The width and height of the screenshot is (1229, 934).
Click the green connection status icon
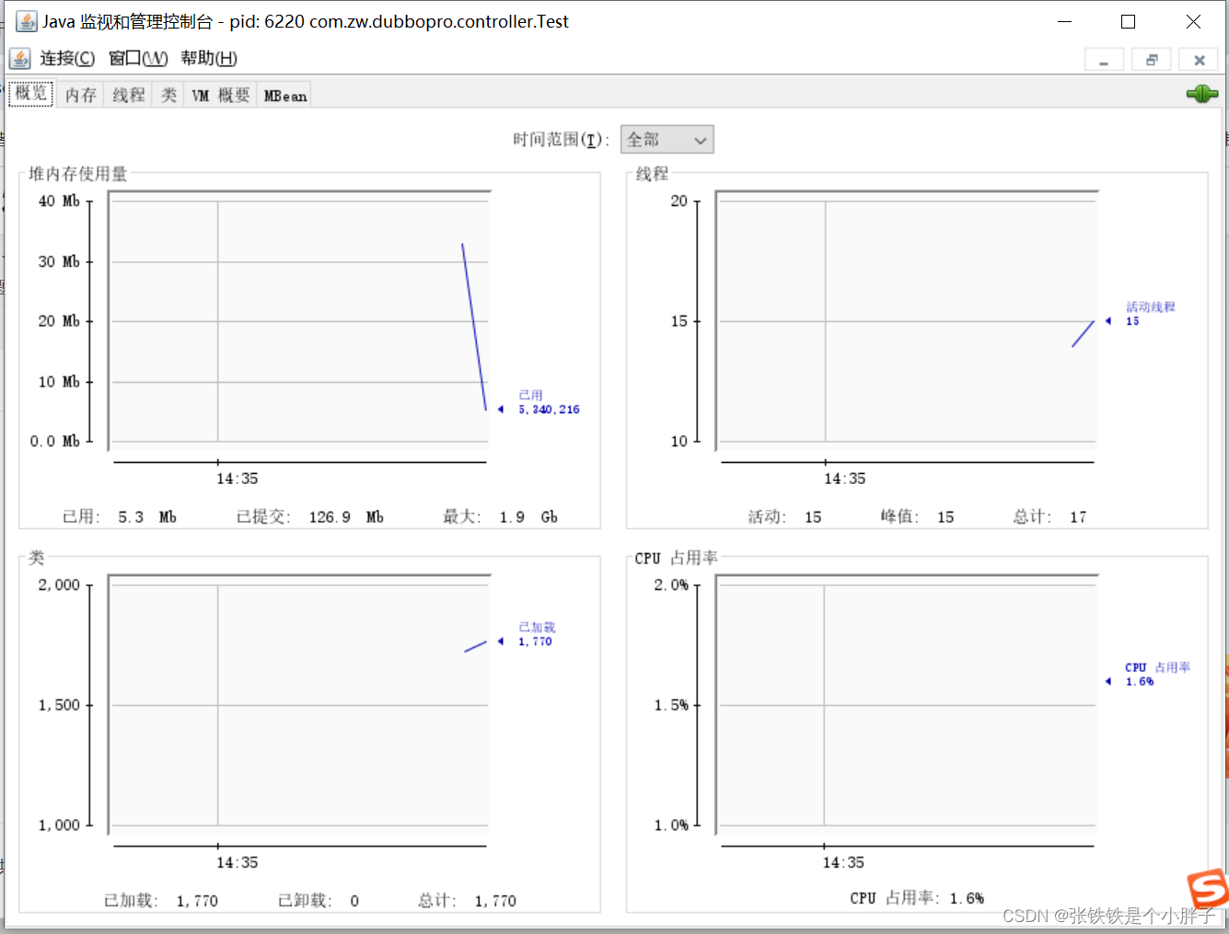tap(1201, 94)
